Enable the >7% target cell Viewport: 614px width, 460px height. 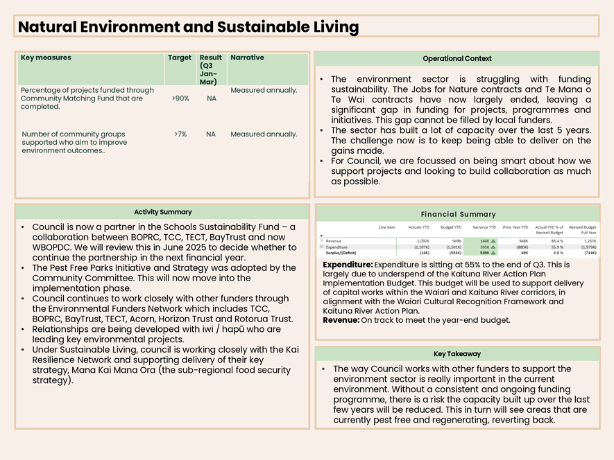180,134
